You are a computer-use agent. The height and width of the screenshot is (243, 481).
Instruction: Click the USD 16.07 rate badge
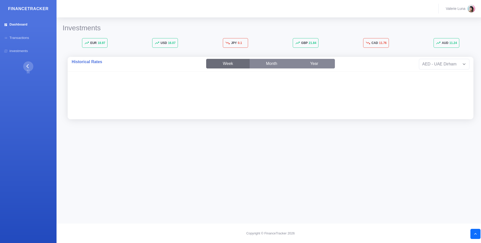coord(165,43)
